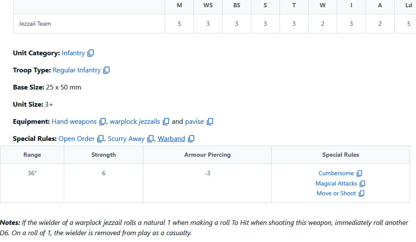Viewport: 416px width, 242px height.
Task: Click the Range column header
Action: click(32, 155)
